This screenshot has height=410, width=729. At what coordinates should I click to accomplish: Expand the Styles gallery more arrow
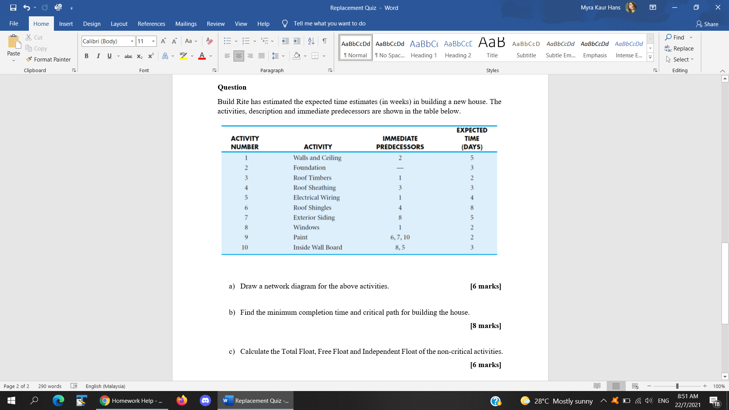(650, 58)
